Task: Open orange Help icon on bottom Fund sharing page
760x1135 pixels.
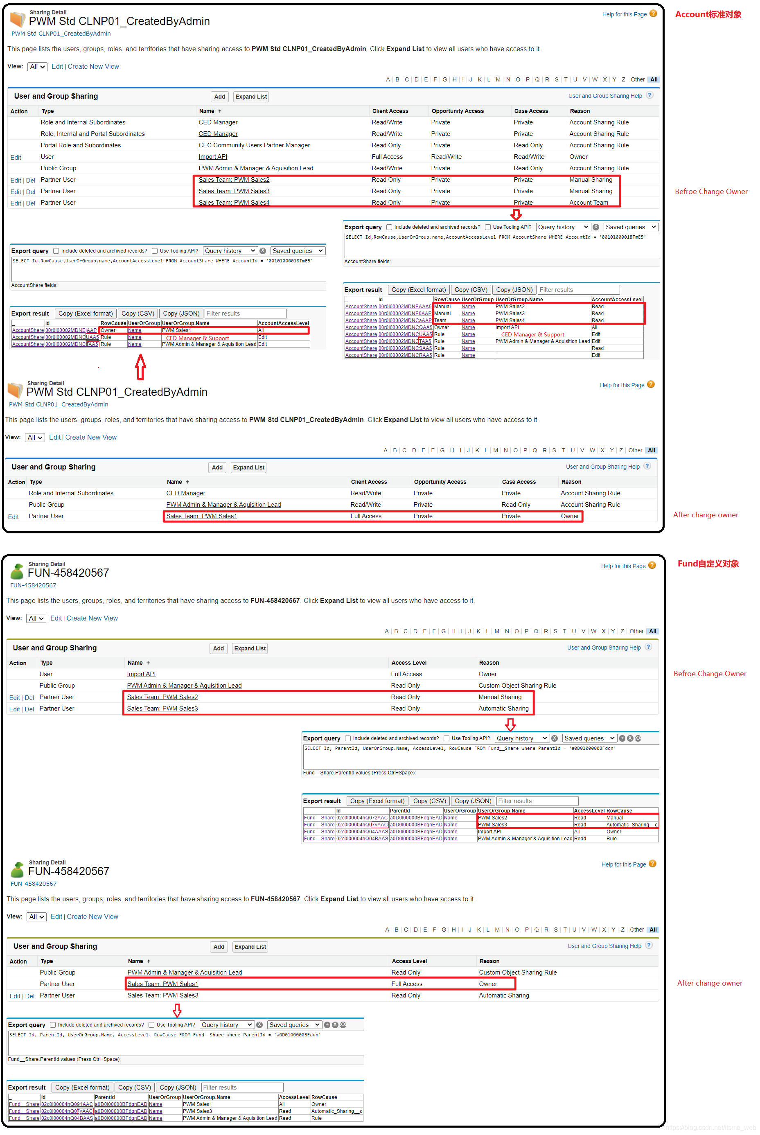Action: point(652,864)
